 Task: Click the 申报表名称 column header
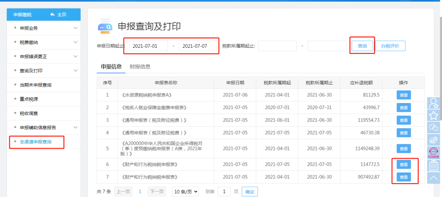[166, 83]
